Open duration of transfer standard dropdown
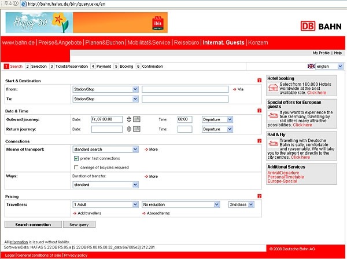The image size is (347, 259). click(106, 185)
